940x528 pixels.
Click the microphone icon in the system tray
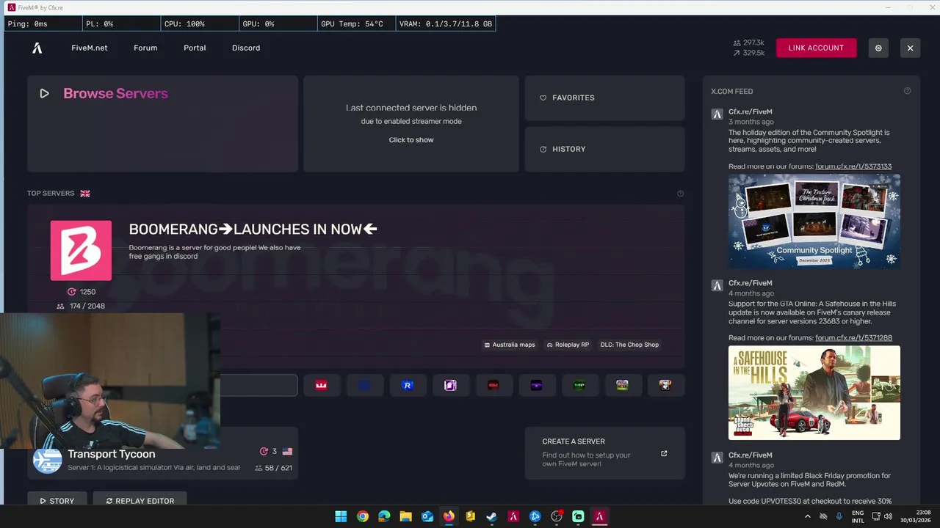point(839,516)
